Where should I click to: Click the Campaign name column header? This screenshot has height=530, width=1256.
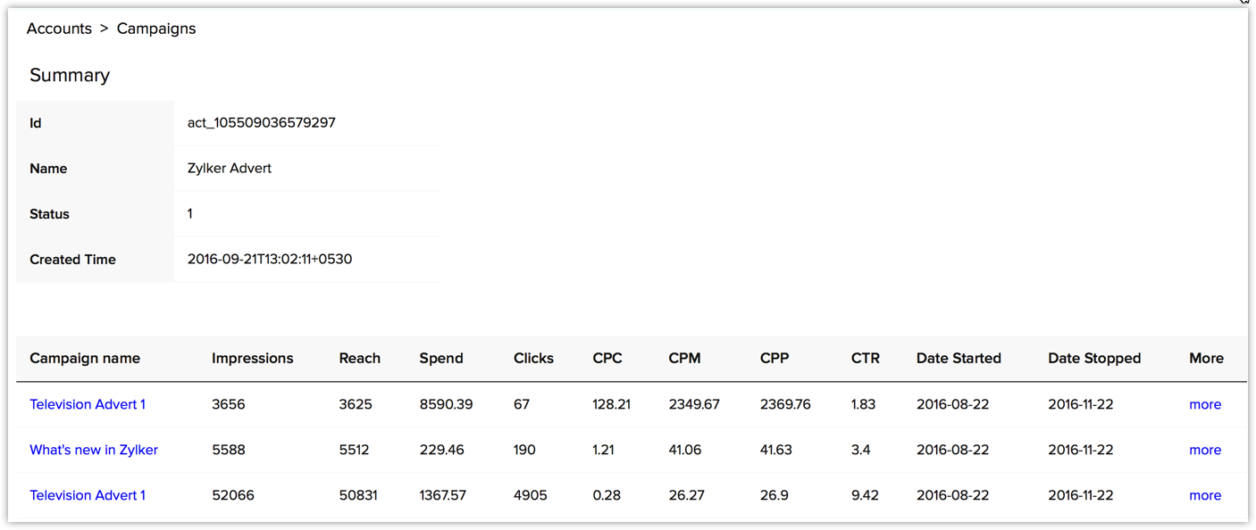pyautogui.click(x=85, y=358)
